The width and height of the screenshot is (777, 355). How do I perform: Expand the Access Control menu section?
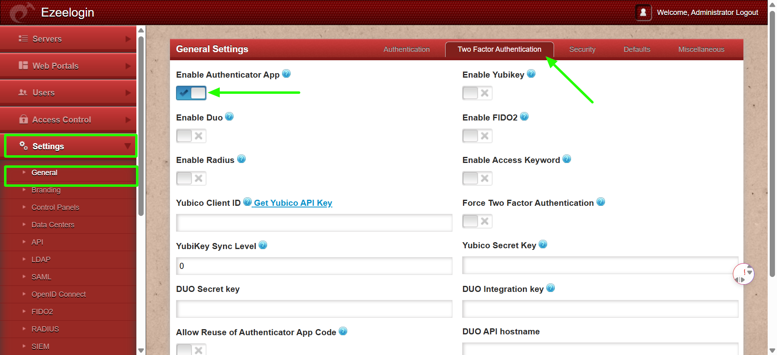tap(68, 120)
